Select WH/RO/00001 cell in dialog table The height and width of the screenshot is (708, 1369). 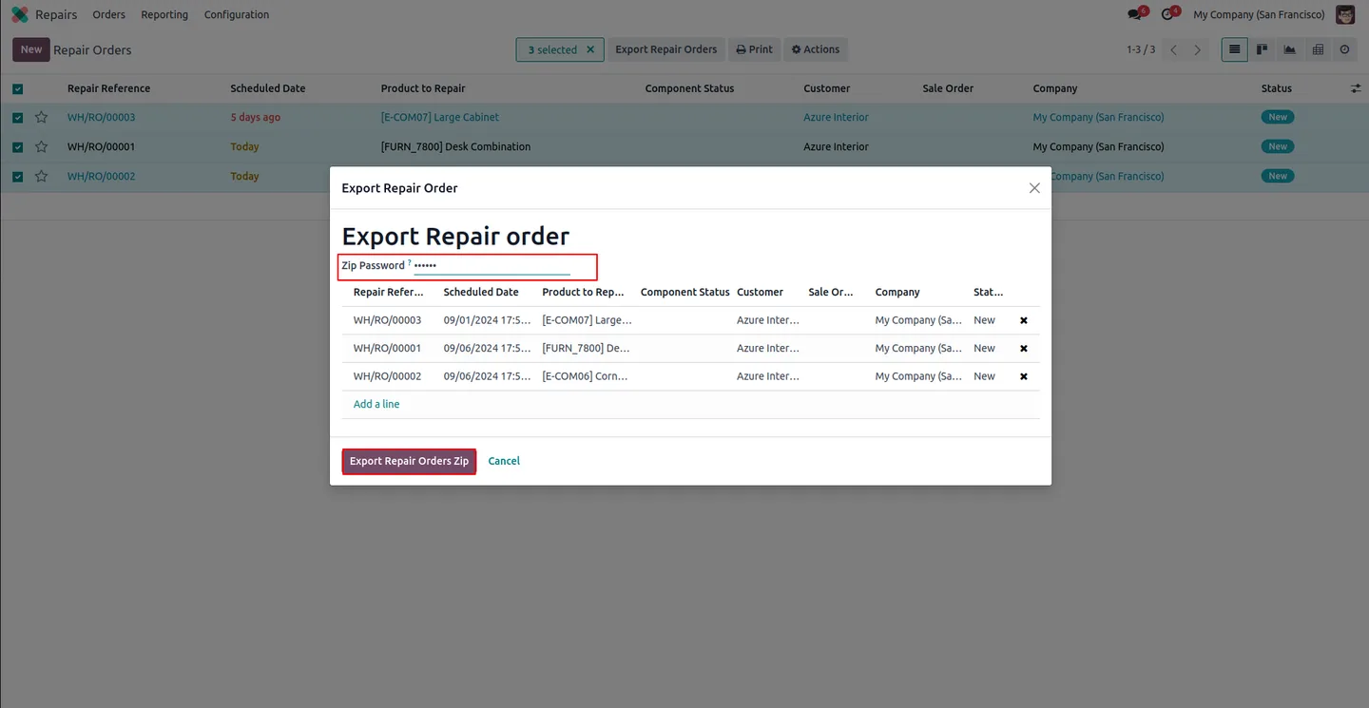click(387, 349)
